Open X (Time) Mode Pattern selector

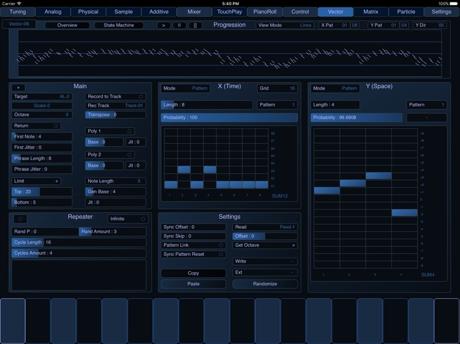(185, 88)
